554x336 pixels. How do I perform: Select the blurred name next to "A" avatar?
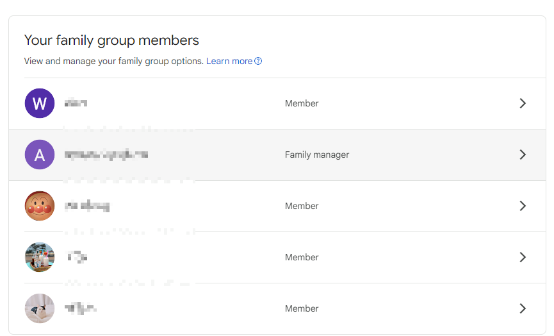coord(106,155)
